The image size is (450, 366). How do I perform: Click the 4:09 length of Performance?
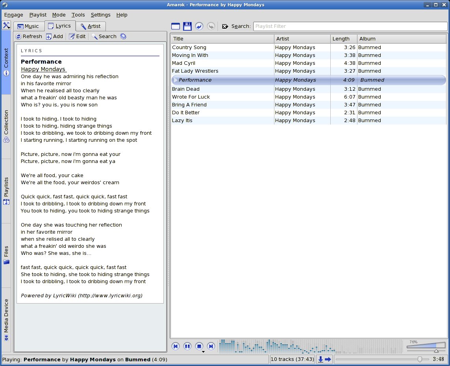point(349,80)
